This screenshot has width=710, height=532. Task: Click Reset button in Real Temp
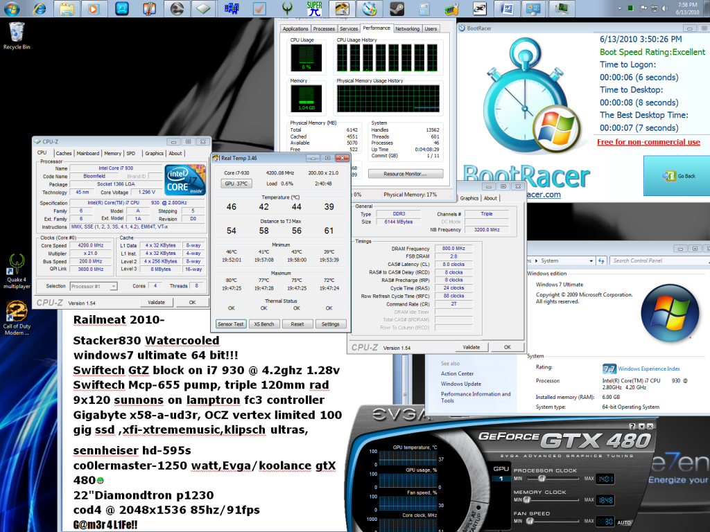297,324
